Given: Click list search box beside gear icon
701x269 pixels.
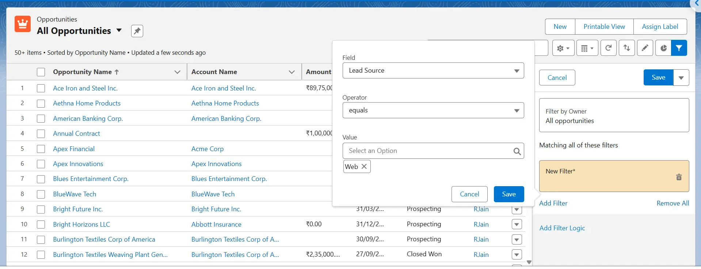Looking at the screenshot, I should pyautogui.click(x=541, y=48).
